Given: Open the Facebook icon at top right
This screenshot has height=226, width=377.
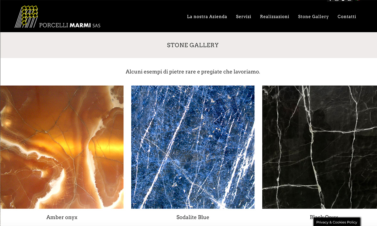Looking at the screenshot, I should click(330, 1).
